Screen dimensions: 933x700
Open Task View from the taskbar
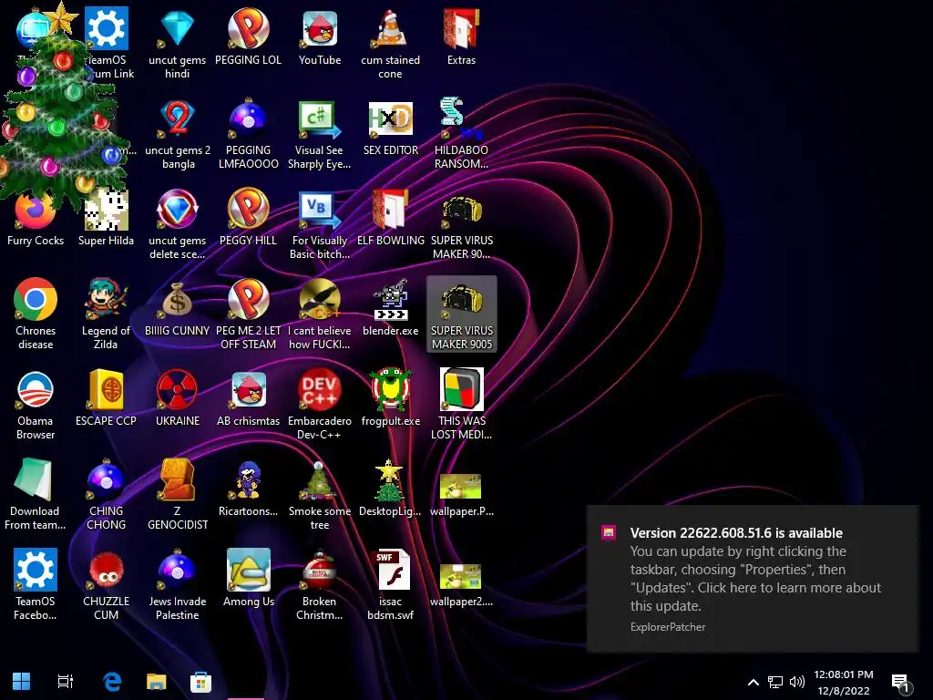pyautogui.click(x=66, y=682)
